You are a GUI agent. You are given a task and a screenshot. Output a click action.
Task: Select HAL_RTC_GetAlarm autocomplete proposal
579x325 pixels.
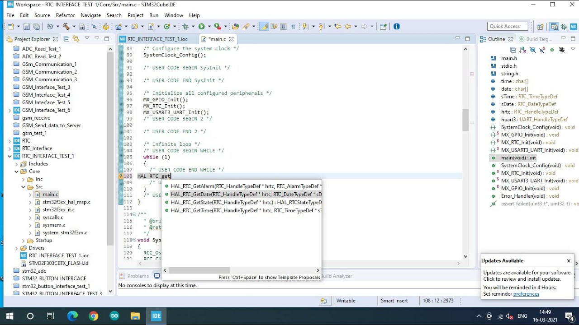pyautogui.click(x=242, y=186)
